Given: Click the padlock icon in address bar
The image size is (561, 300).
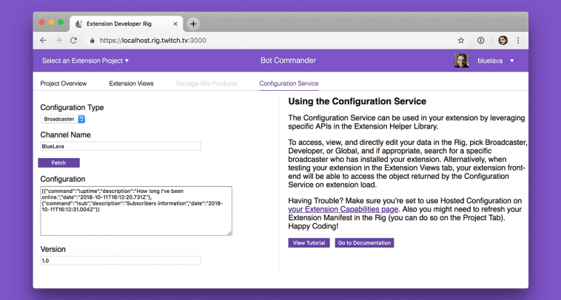Looking at the screenshot, I should pos(93,41).
